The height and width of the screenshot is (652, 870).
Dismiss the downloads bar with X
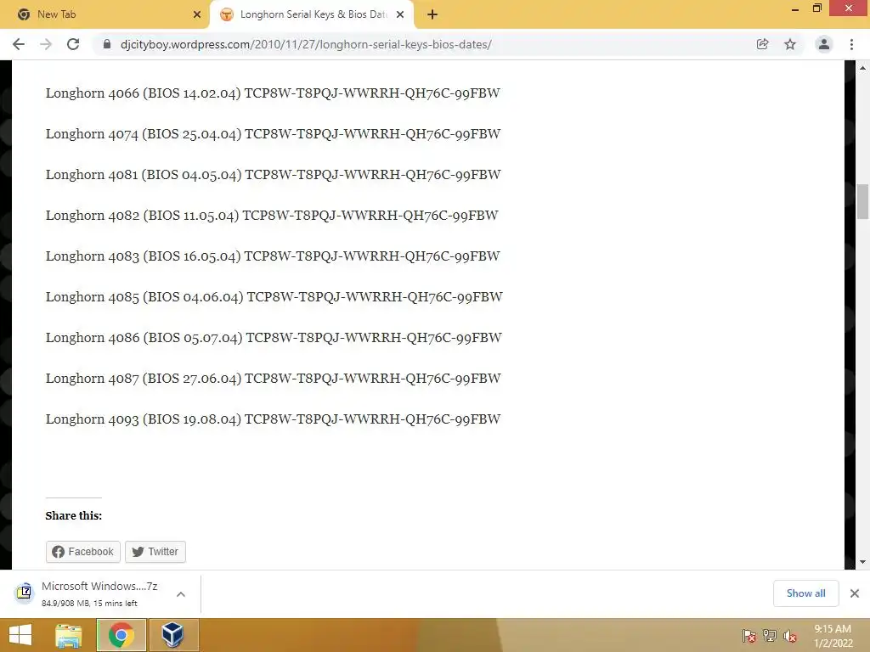point(855,593)
